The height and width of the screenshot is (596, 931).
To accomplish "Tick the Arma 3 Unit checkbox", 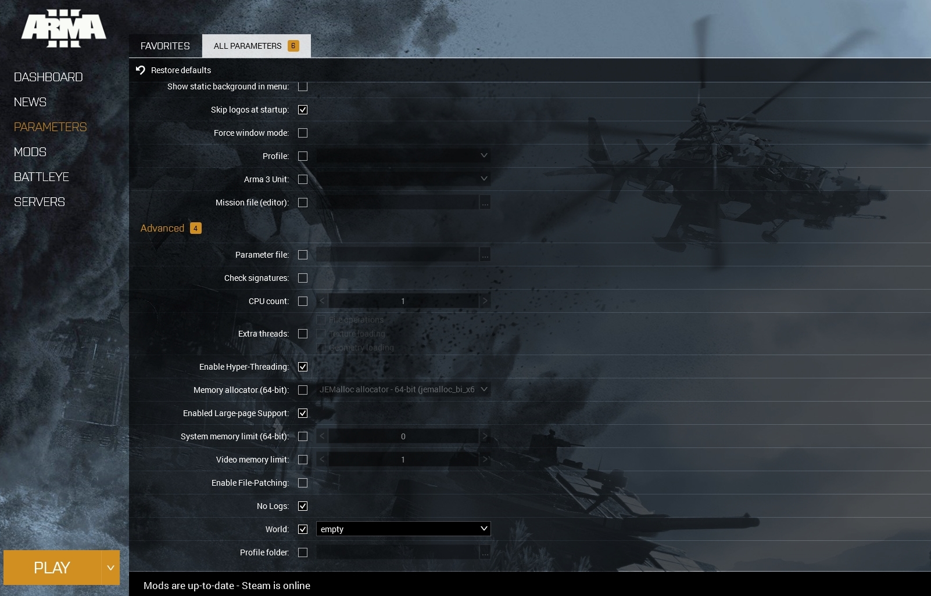I will 303,179.
